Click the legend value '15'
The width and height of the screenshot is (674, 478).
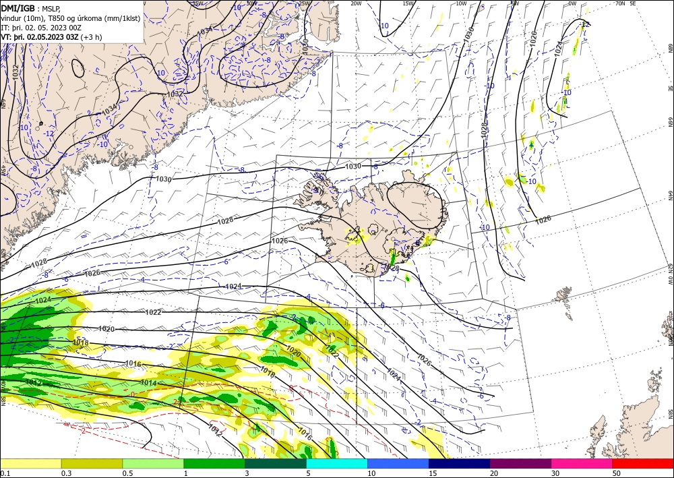433,473
